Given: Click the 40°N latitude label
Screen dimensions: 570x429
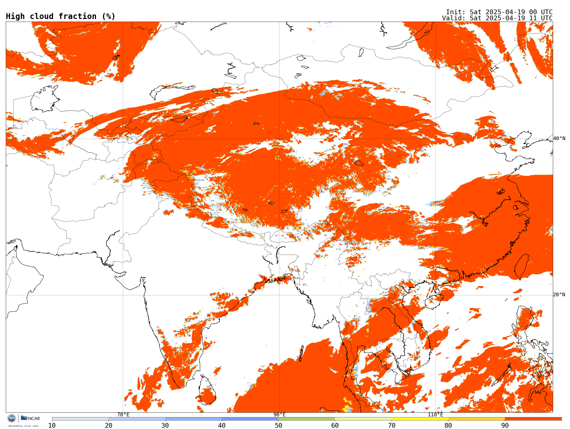Looking at the screenshot, I should 559,139.
